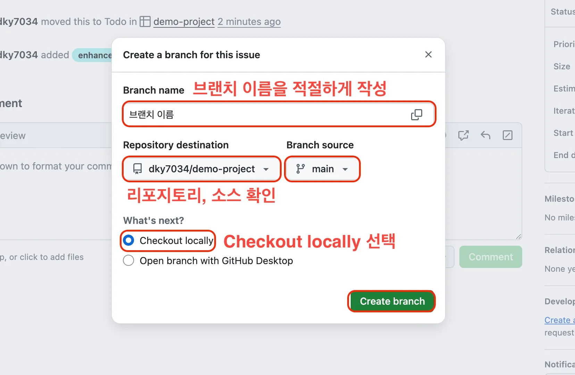This screenshot has width=575, height=375.
Task: Close the Create a branch dialog
Action: pyautogui.click(x=428, y=54)
